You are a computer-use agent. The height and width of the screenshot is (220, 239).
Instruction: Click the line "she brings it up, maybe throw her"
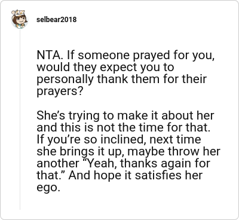[x=128, y=152]
